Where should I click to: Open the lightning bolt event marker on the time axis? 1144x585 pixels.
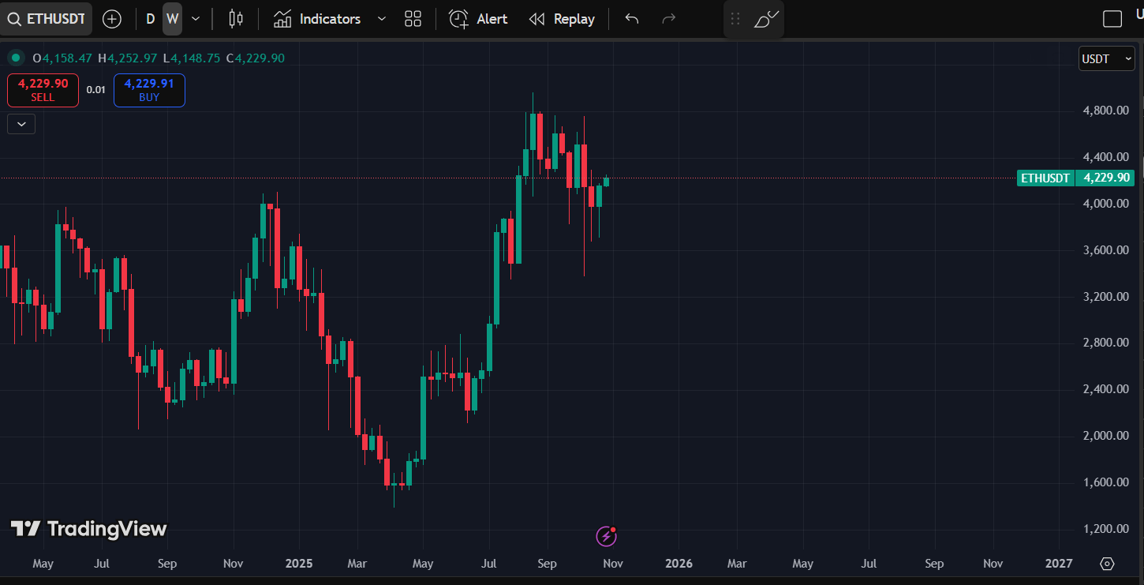coord(606,537)
